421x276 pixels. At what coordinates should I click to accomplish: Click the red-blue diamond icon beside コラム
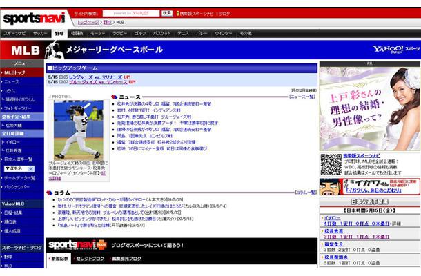(x=49, y=193)
